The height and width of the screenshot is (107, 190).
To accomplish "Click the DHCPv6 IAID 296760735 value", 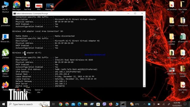I will (x=60, y=86).
